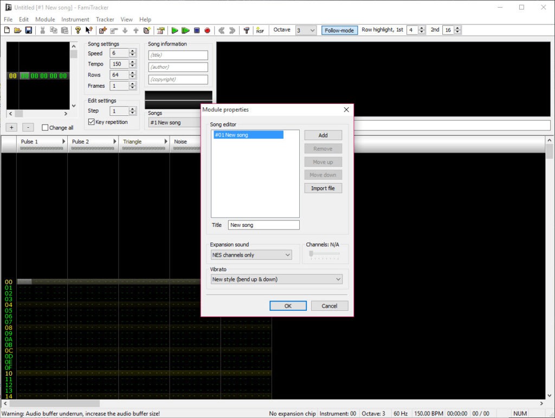Toggle edit mode with red record icon
The width and height of the screenshot is (555, 418).
[208, 30]
